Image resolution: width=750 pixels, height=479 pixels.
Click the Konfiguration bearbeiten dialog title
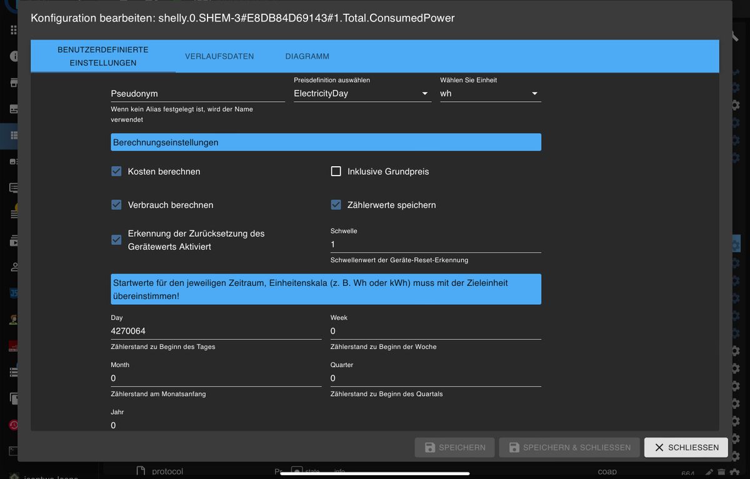[242, 18]
